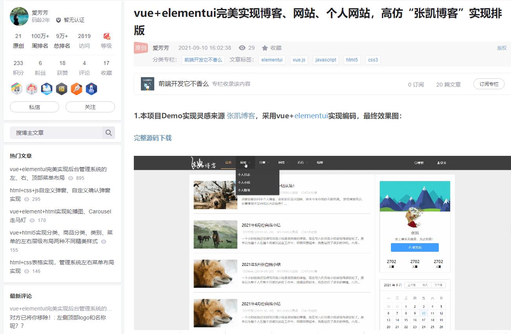Select the elementui article tag
The width and height of the screenshot is (511, 334).
[x=272, y=60]
